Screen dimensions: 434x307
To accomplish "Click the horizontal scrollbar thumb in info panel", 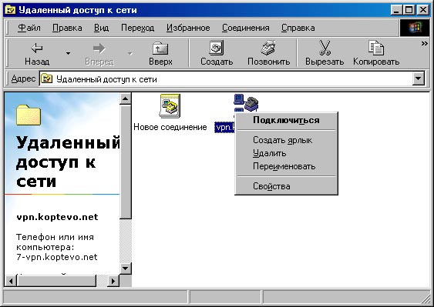I will 56,281.
